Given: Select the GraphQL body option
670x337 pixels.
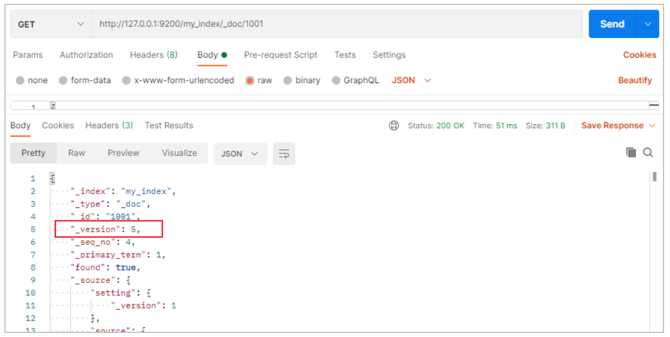Looking at the screenshot, I should (x=336, y=80).
